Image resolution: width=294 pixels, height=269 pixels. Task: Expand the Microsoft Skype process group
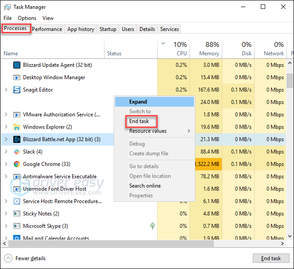pyautogui.click(x=6, y=226)
